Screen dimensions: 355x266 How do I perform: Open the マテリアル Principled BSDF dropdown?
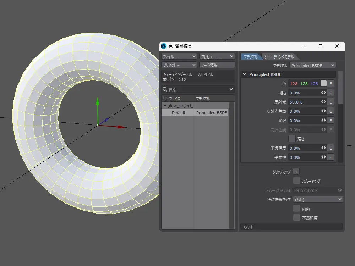(x=312, y=66)
